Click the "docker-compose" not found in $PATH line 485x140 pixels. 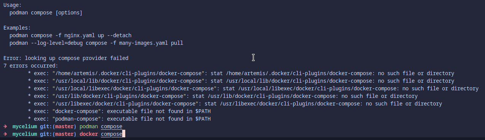(x=120, y=112)
